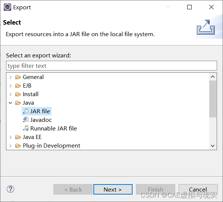Click the Runnable JAR file icon
Image resolution: width=223 pixels, height=202 pixels.
[x=26, y=128]
